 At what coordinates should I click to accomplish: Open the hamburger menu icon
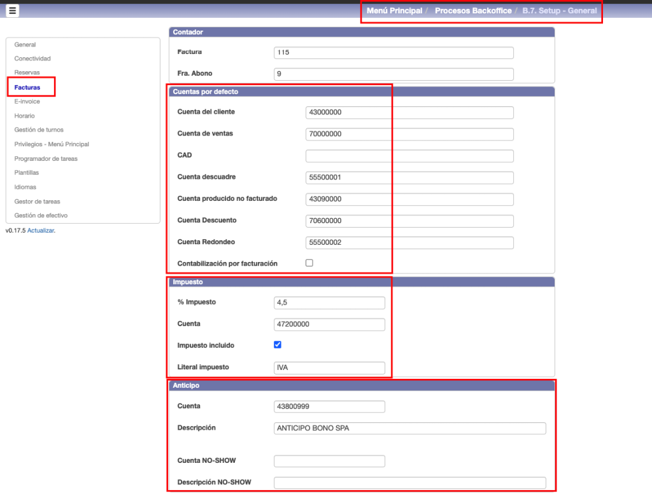point(13,10)
